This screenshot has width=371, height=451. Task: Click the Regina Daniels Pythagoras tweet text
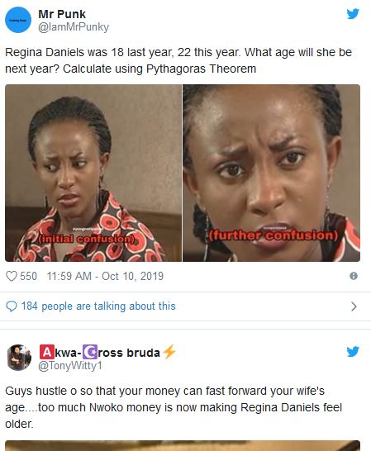(x=178, y=60)
